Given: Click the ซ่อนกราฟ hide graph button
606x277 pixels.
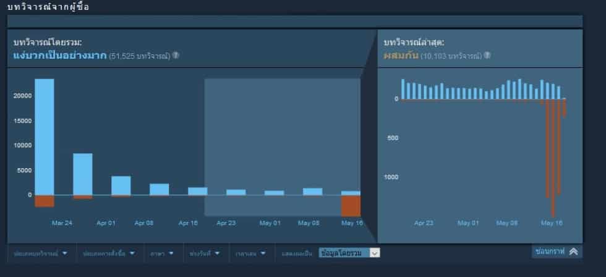Looking at the screenshot, I should [557, 252].
